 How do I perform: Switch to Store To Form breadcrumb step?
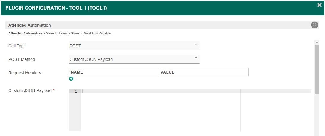point(56,33)
